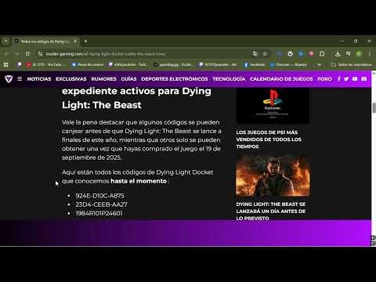The width and height of the screenshot is (376, 282).
Task: Open the pink extension icon in toolbar
Action: [x=311, y=54]
